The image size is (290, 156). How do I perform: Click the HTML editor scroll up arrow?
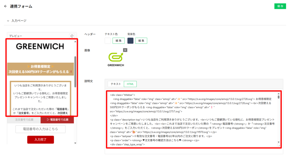(279, 94)
